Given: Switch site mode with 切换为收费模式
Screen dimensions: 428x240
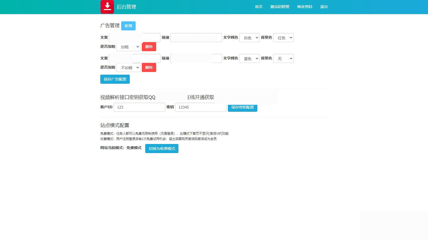Looking at the screenshot, I should coord(162,149).
